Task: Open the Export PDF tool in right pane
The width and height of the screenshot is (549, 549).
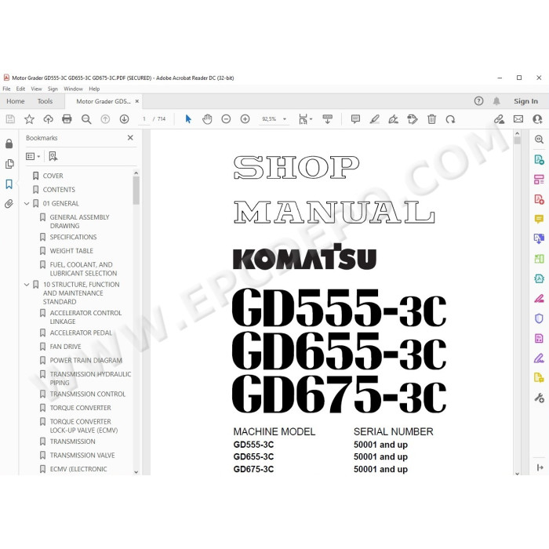Action: point(539,160)
